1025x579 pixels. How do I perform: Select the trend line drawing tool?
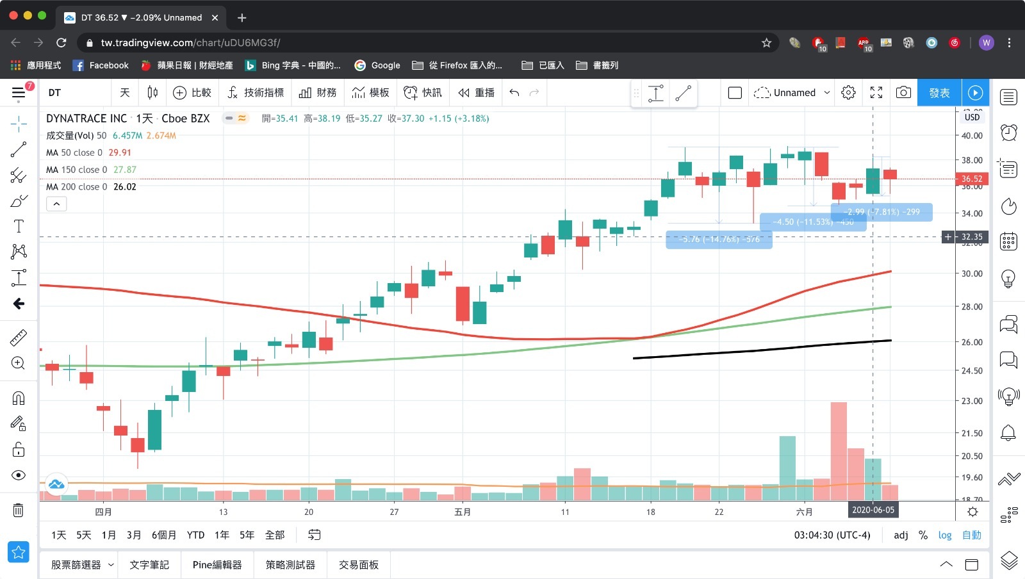pyautogui.click(x=19, y=149)
